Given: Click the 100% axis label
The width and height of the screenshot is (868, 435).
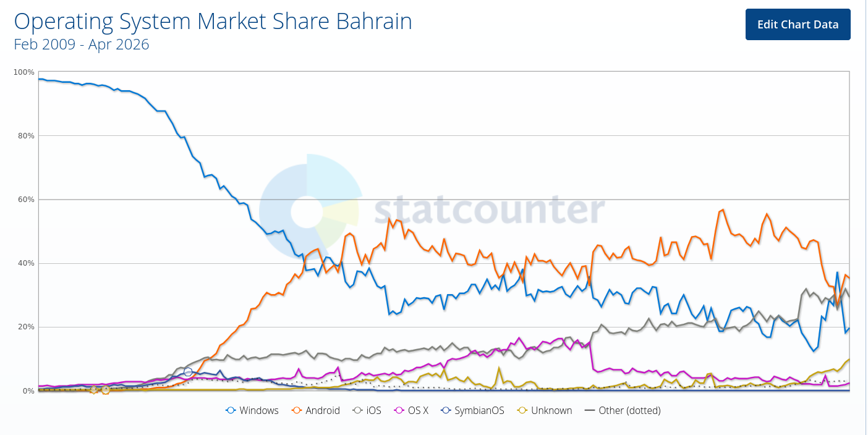Looking at the screenshot, I should 23,72.
